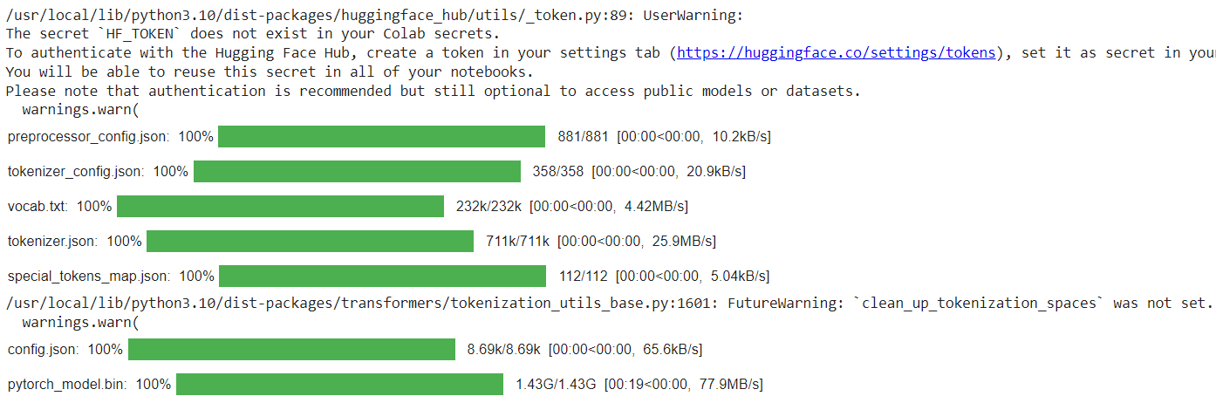Click the HF_TOKEN secret warning line
This screenshot has width=1216, height=403.
click(x=253, y=33)
